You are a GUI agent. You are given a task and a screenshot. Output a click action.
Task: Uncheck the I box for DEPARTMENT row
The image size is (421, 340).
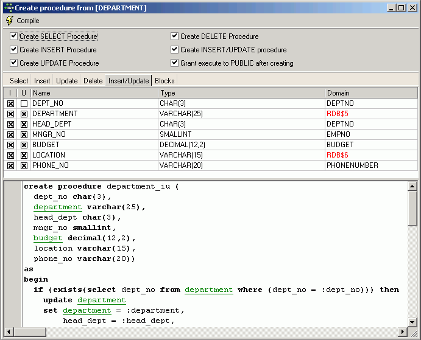(x=10, y=114)
